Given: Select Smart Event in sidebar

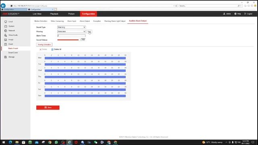Looking at the screenshot, I should pyautogui.click(x=13, y=53).
